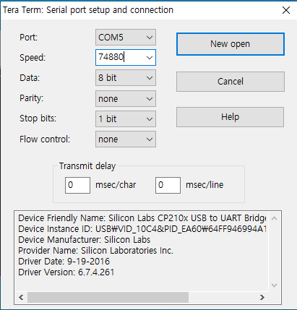Click the Speed: label
This screenshot has width=297, height=310.
33,58
